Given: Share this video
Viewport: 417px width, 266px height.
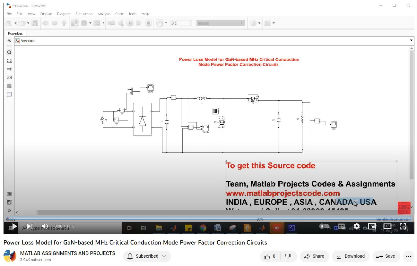Looking at the screenshot, I should pos(314,256).
